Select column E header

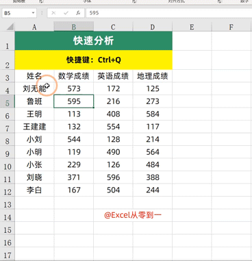tap(192, 27)
